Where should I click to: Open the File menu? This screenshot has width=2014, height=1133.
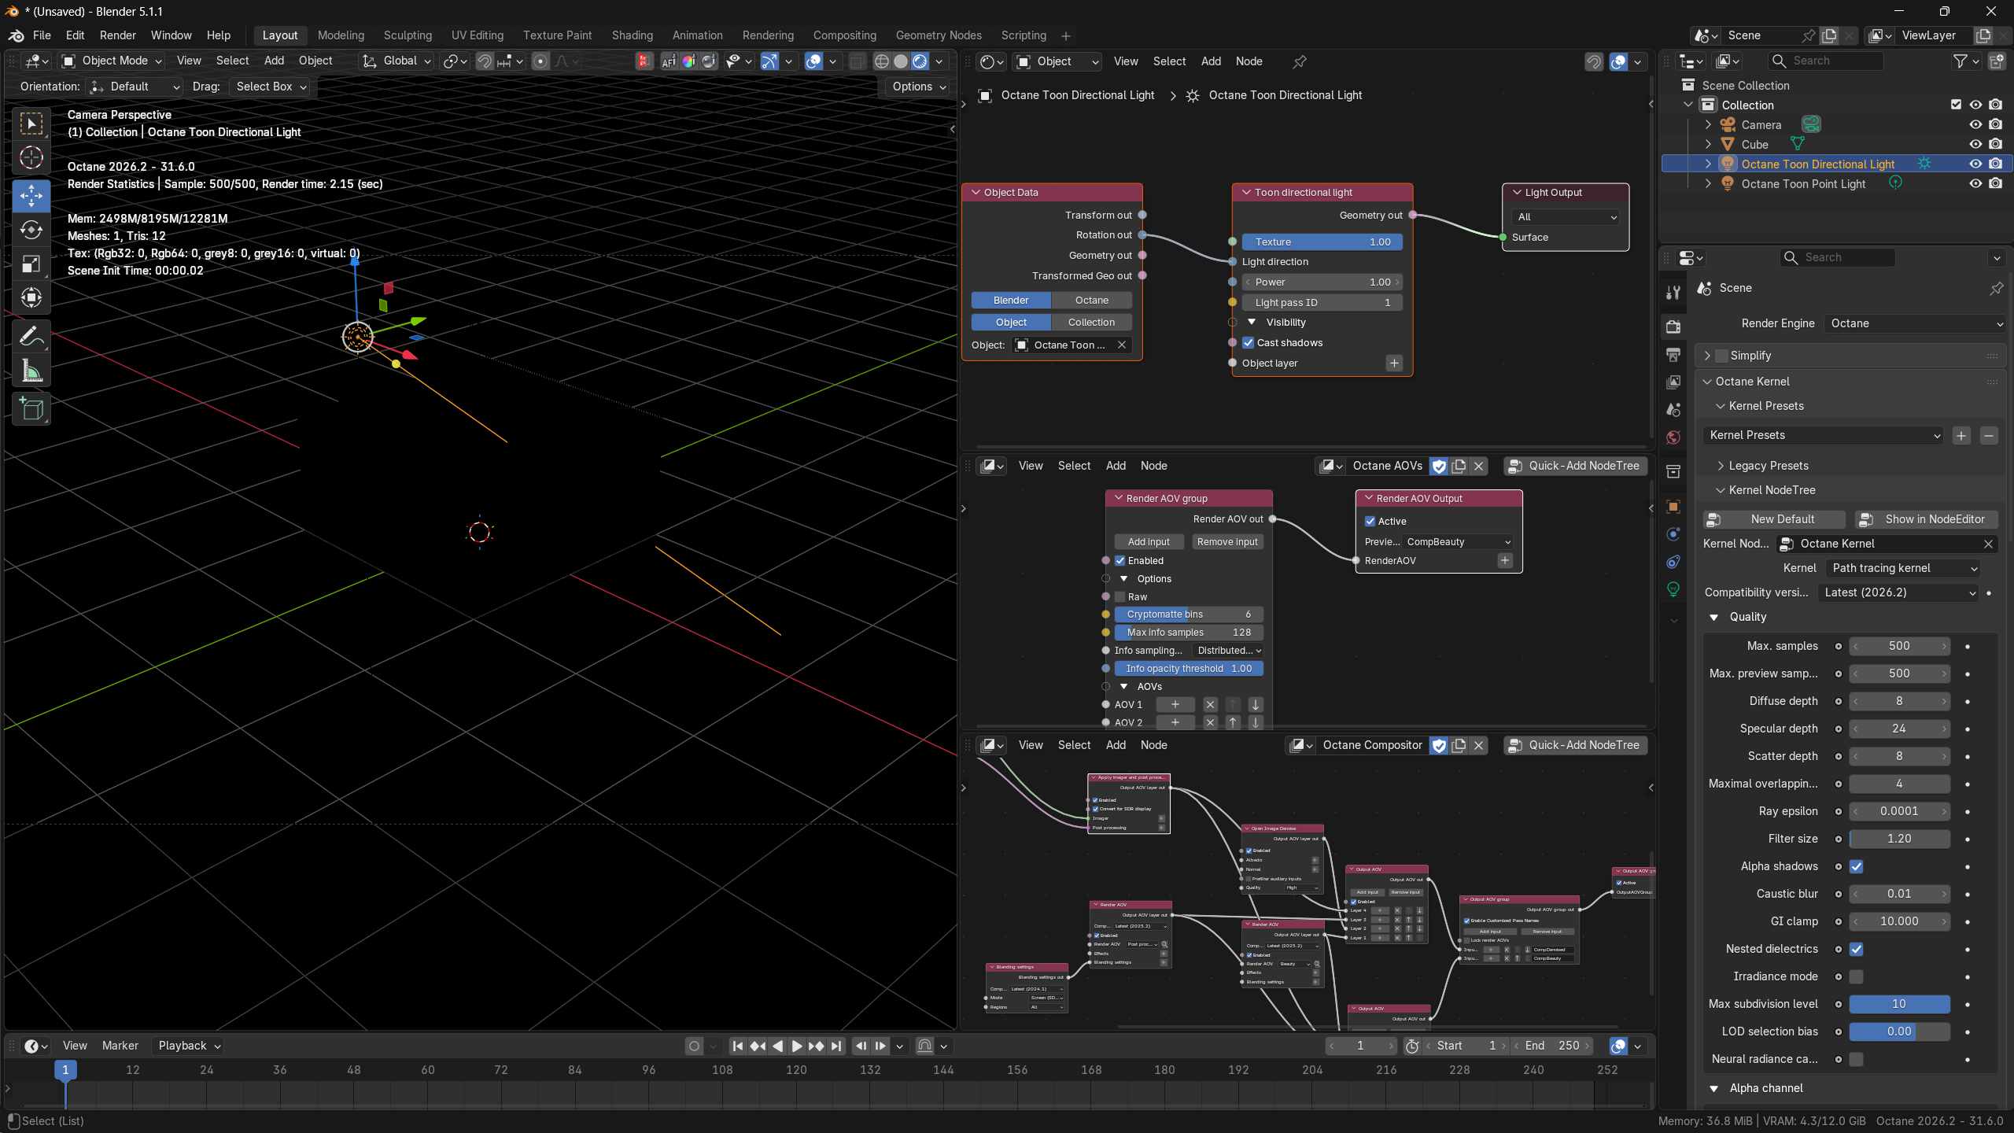pyautogui.click(x=42, y=35)
